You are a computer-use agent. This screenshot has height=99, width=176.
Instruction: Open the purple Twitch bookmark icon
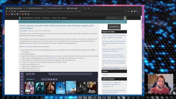click(17, 14)
